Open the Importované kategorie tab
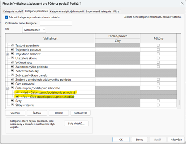Viewport: 186px width, 144px height. pyautogui.click(x=98, y=11)
